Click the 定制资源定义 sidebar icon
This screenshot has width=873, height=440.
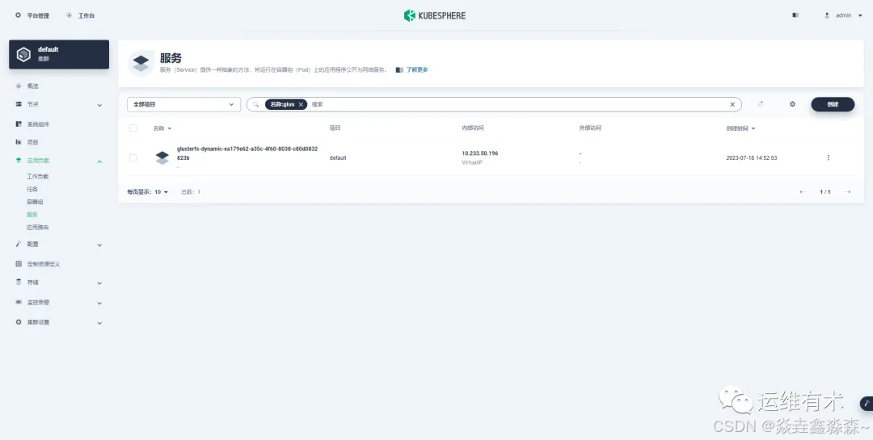point(19,264)
